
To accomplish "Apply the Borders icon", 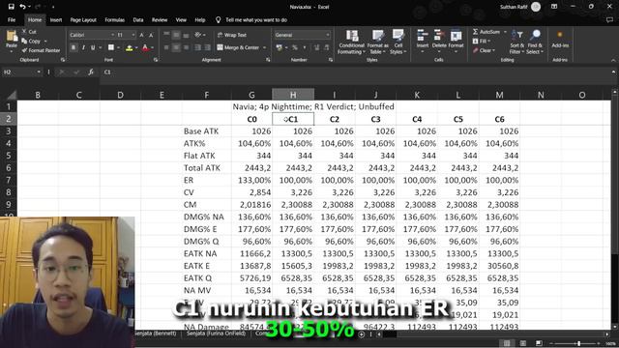I will 111,47.
